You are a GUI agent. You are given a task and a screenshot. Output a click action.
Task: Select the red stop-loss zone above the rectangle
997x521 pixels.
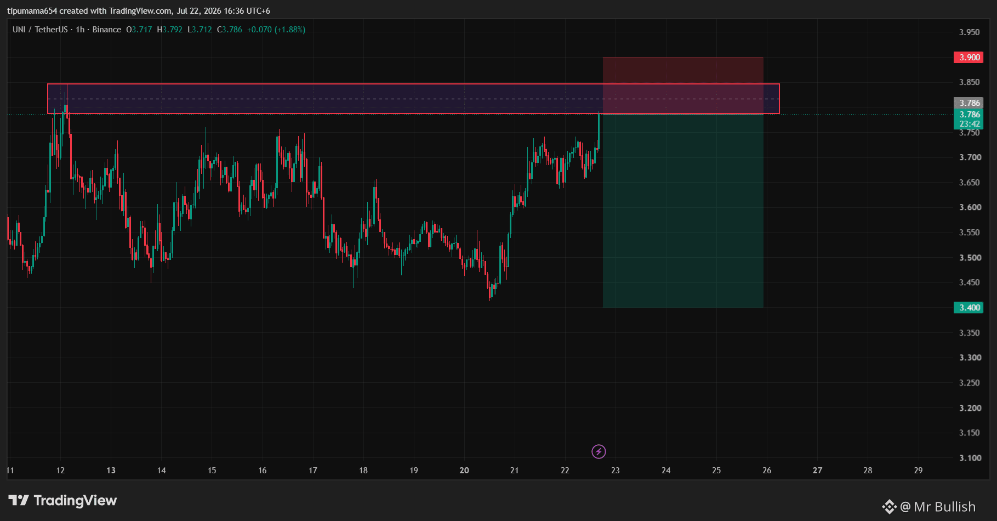(x=683, y=70)
